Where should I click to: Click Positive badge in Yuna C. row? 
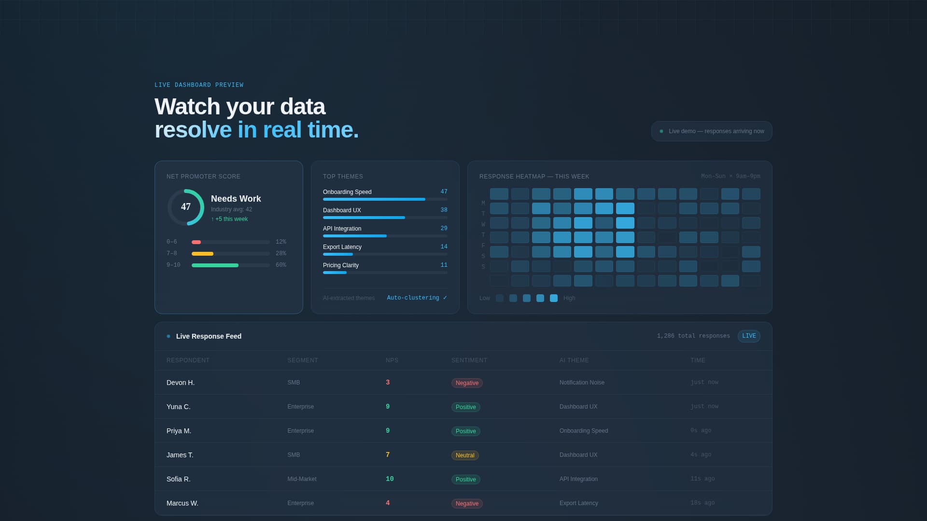(465, 407)
